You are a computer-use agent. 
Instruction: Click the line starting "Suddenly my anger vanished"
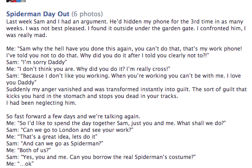pyautogui.click(x=126, y=89)
